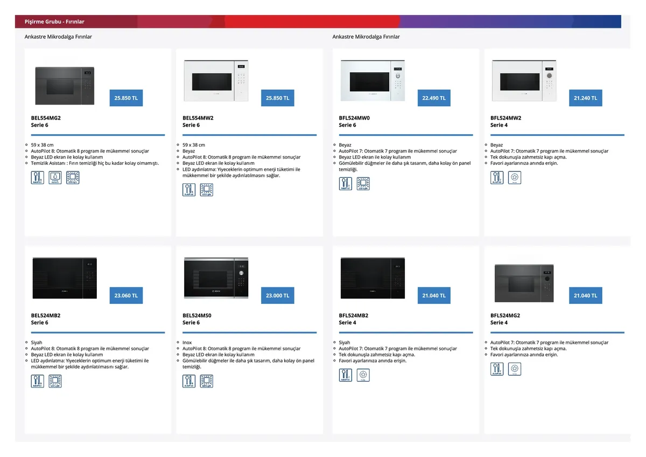Screen dimensions: 646x457
Task: Click the 21.240 TL price button
Action: 585,98
